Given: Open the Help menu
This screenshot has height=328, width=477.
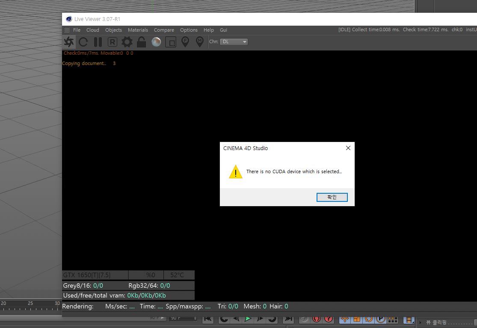Looking at the screenshot, I should click(209, 30).
